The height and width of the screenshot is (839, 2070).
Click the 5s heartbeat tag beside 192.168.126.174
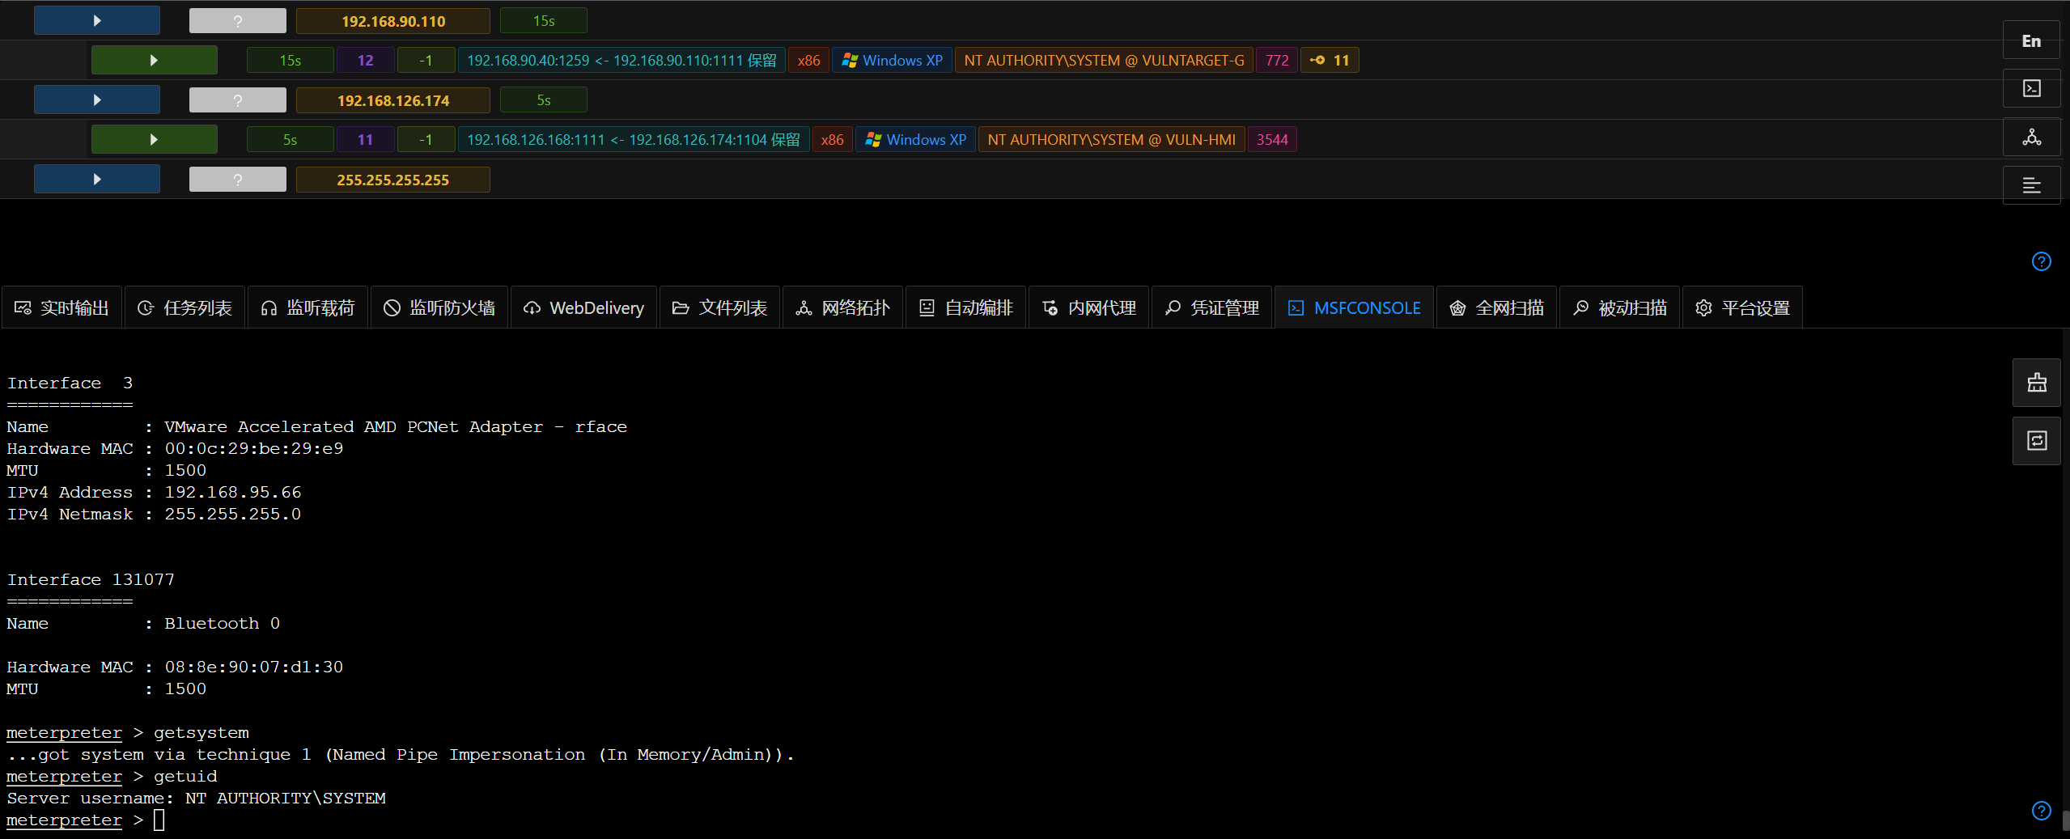tap(544, 100)
